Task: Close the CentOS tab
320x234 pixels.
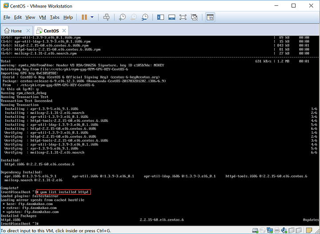Action: [64, 31]
